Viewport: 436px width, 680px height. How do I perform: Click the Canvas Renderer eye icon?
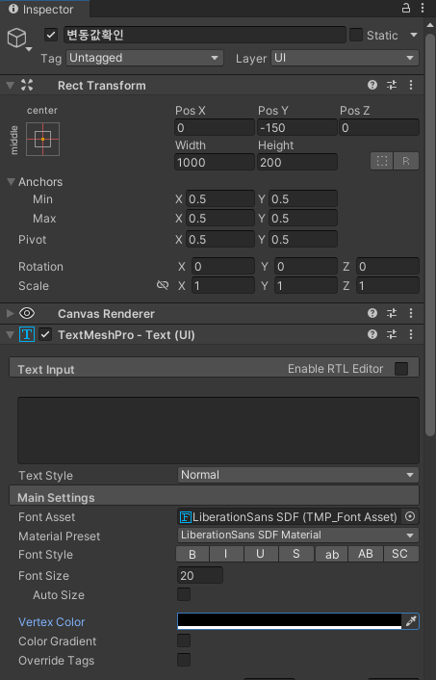click(x=27, y=313)
